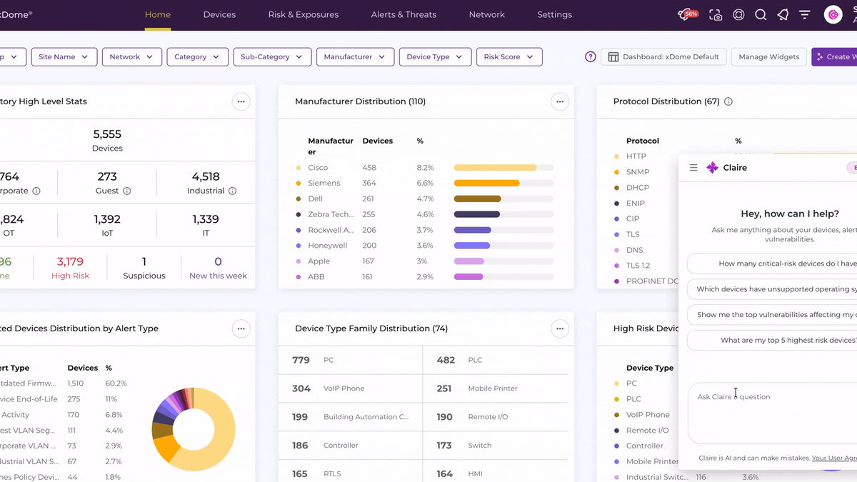Open notifications bell icon

click(783, 15)
